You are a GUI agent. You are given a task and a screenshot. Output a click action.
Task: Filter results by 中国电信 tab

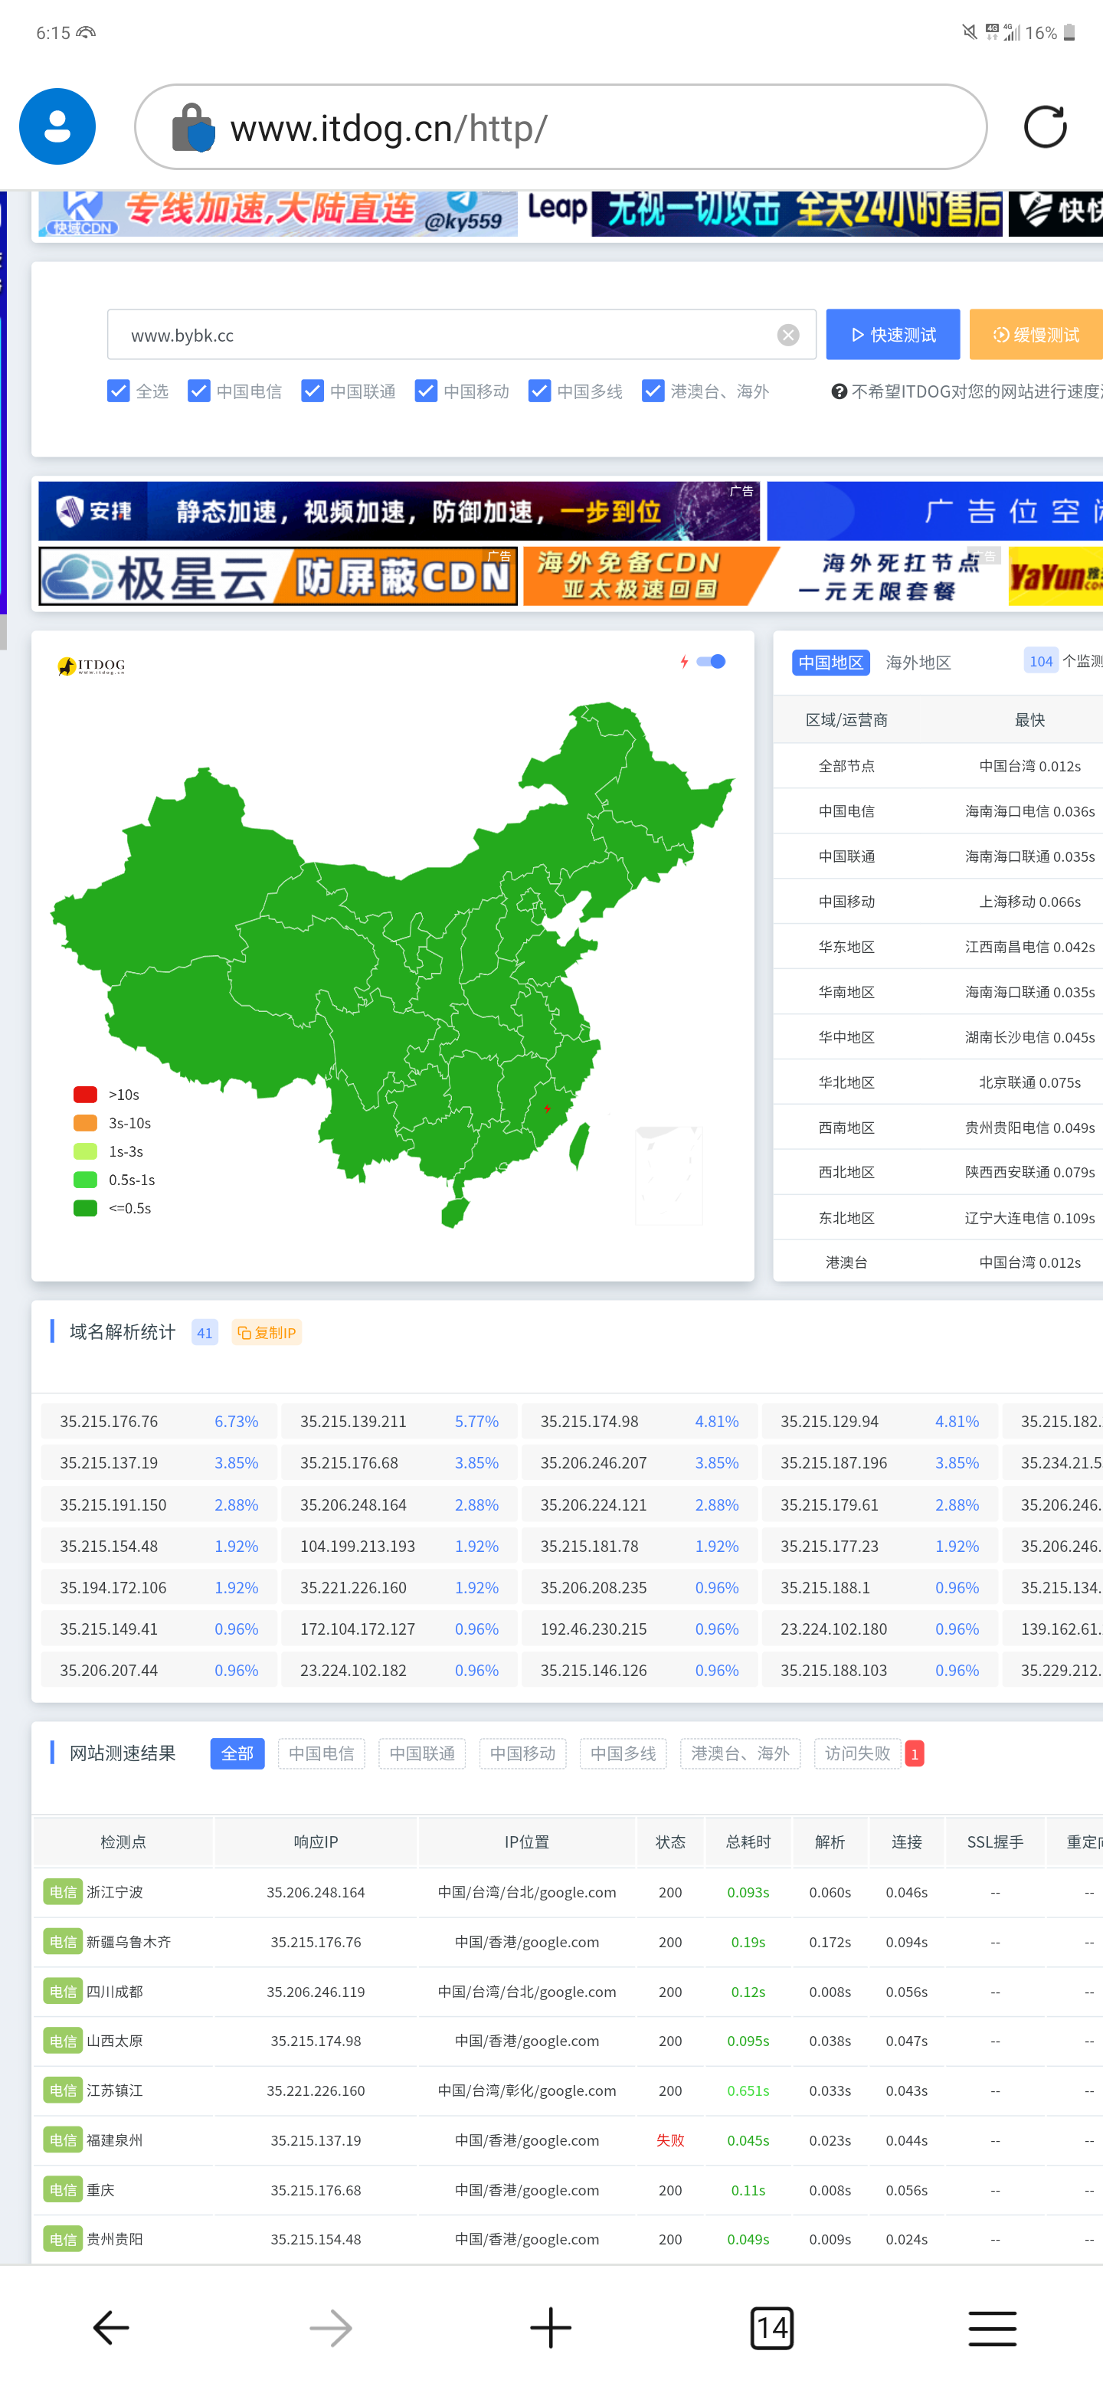tap(321, 1753)
